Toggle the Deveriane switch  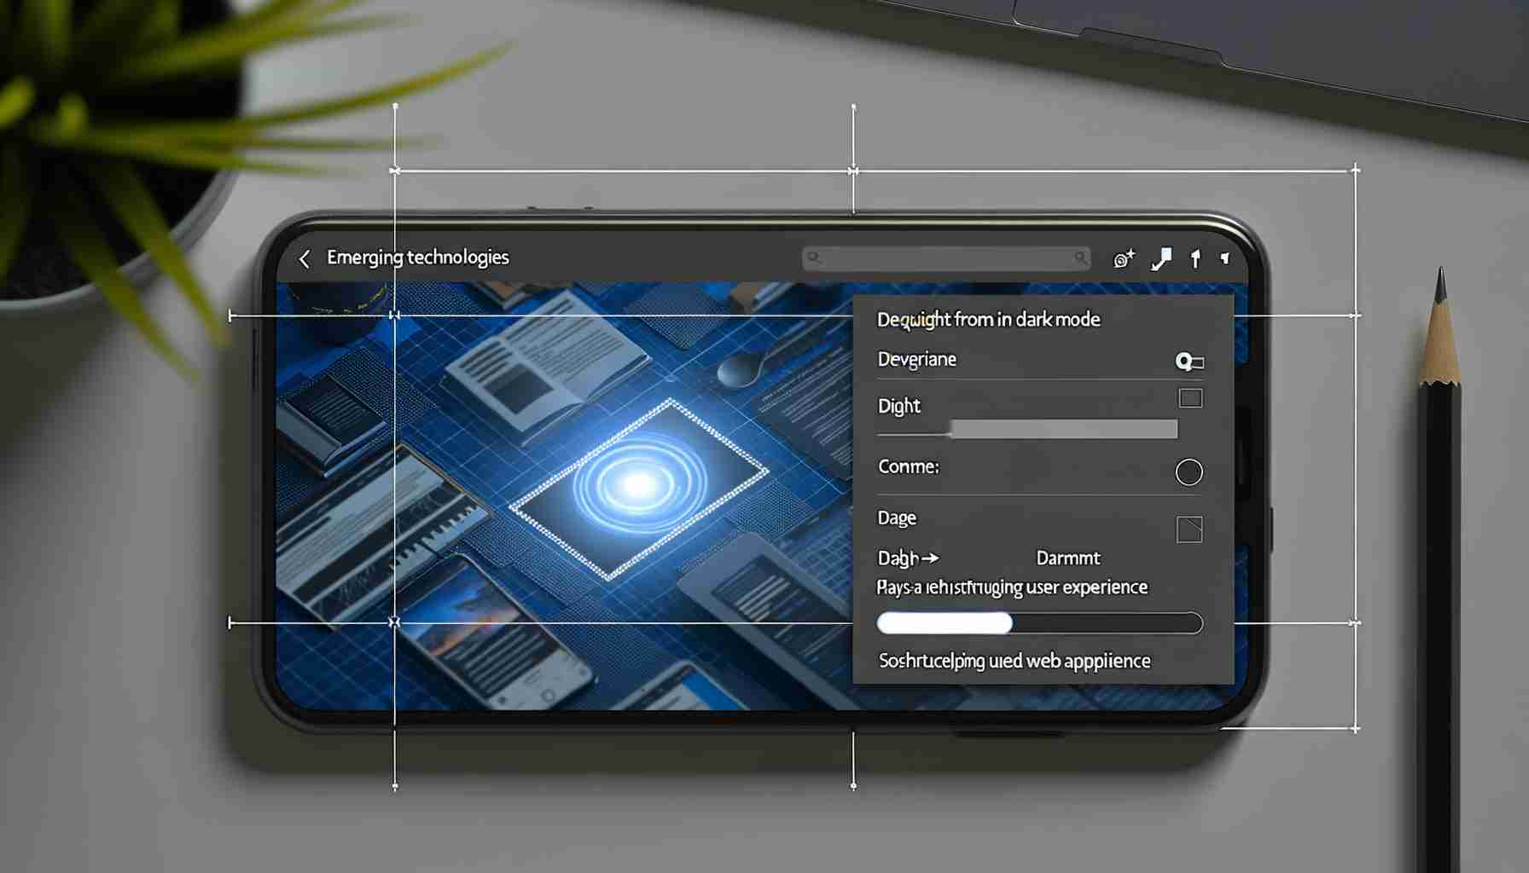pyautogui.click(x=1189, y=361)
